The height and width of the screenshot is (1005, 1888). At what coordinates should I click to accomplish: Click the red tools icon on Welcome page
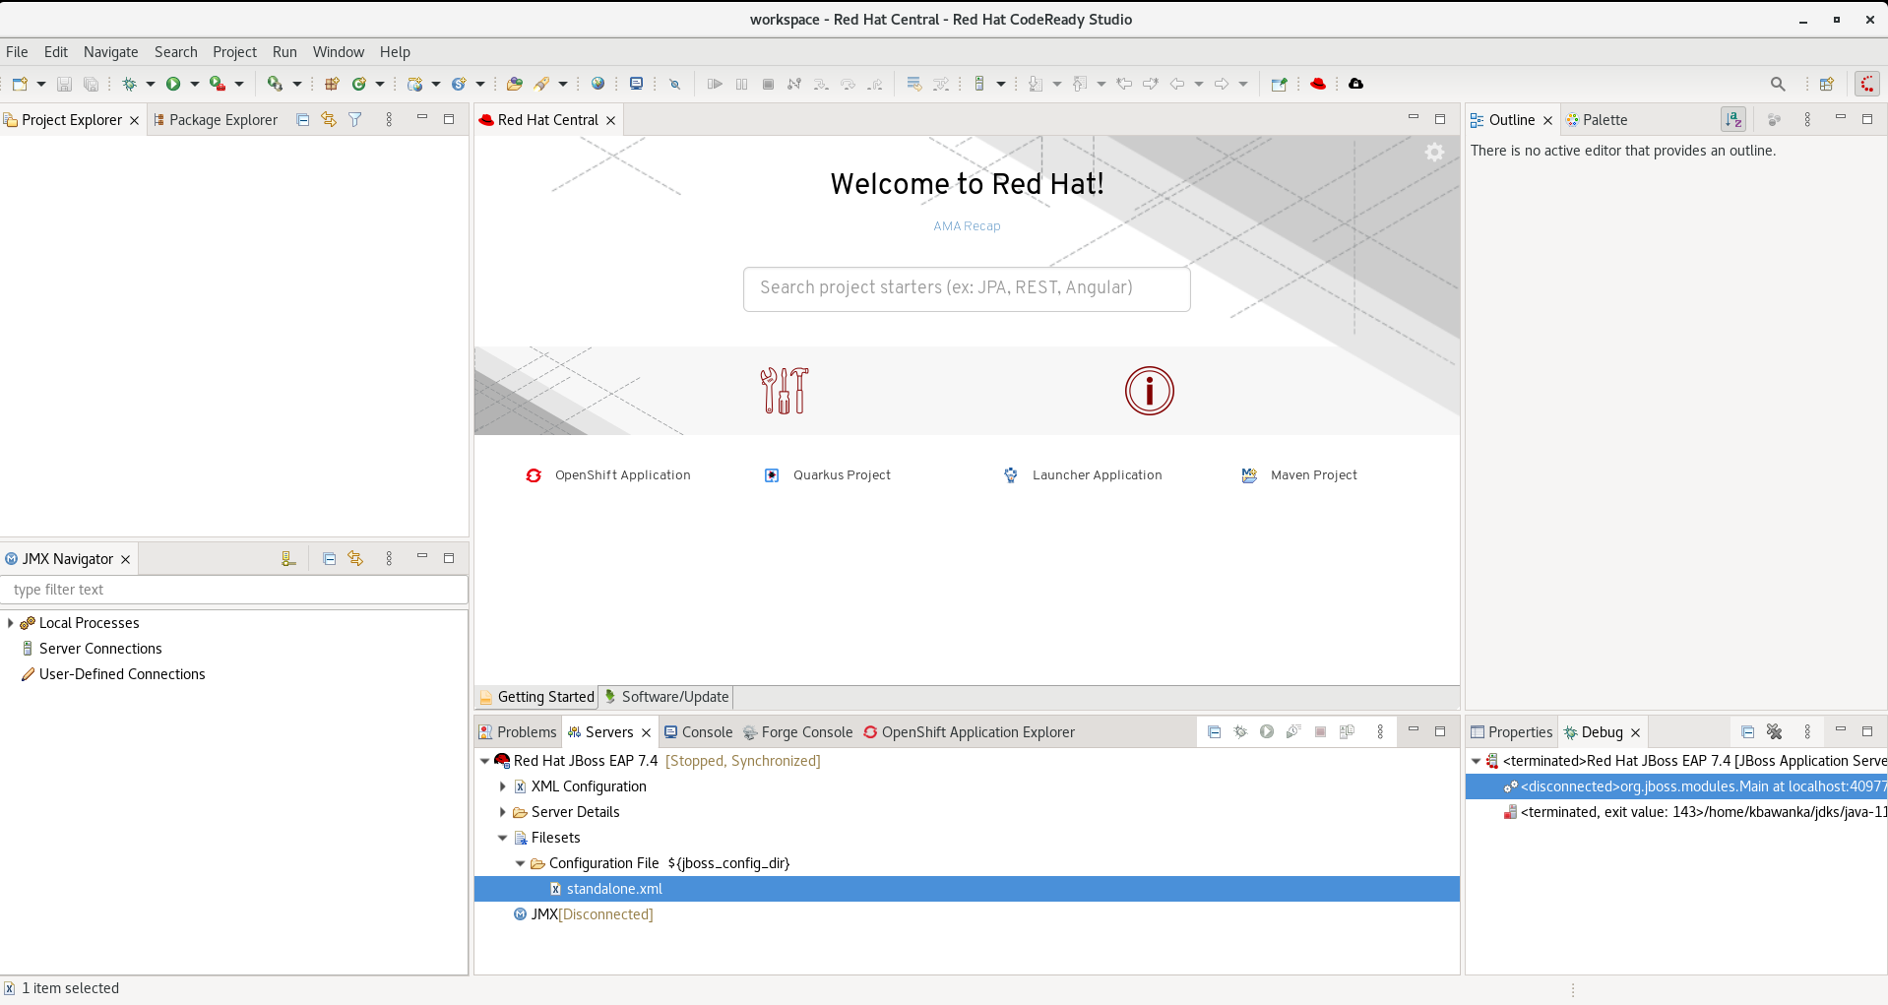pos(784,391)
